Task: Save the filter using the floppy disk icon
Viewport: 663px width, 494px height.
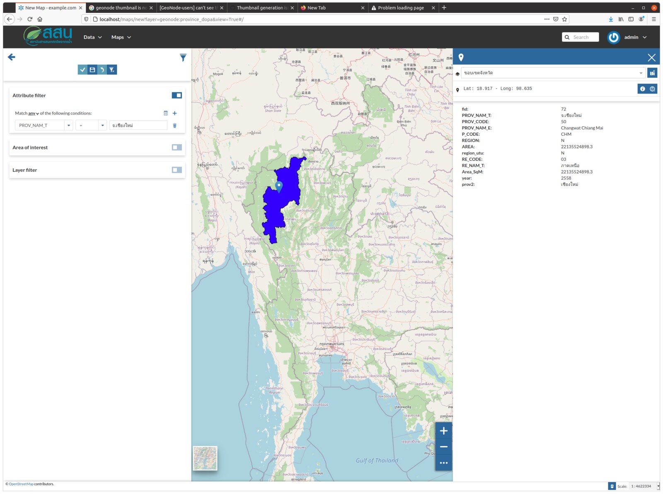Action: (92, 70)
